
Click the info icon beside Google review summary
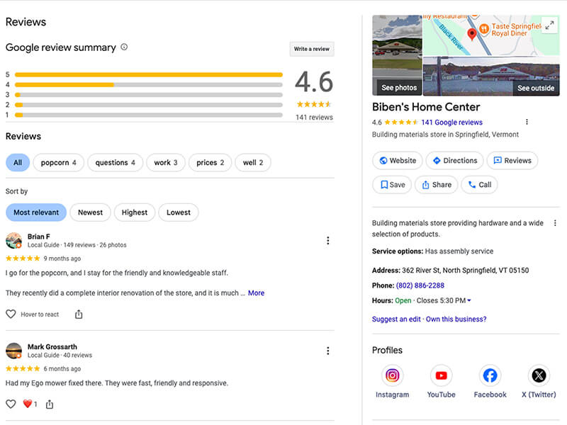click(x=124, y=47)
